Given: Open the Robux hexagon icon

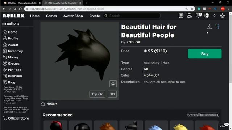Looking at the screenshot, I should click(x=207, y=16).
